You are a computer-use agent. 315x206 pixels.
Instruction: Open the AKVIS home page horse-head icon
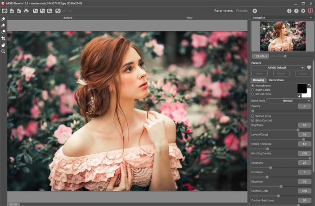pyautogui.click(x=4, y=11)
